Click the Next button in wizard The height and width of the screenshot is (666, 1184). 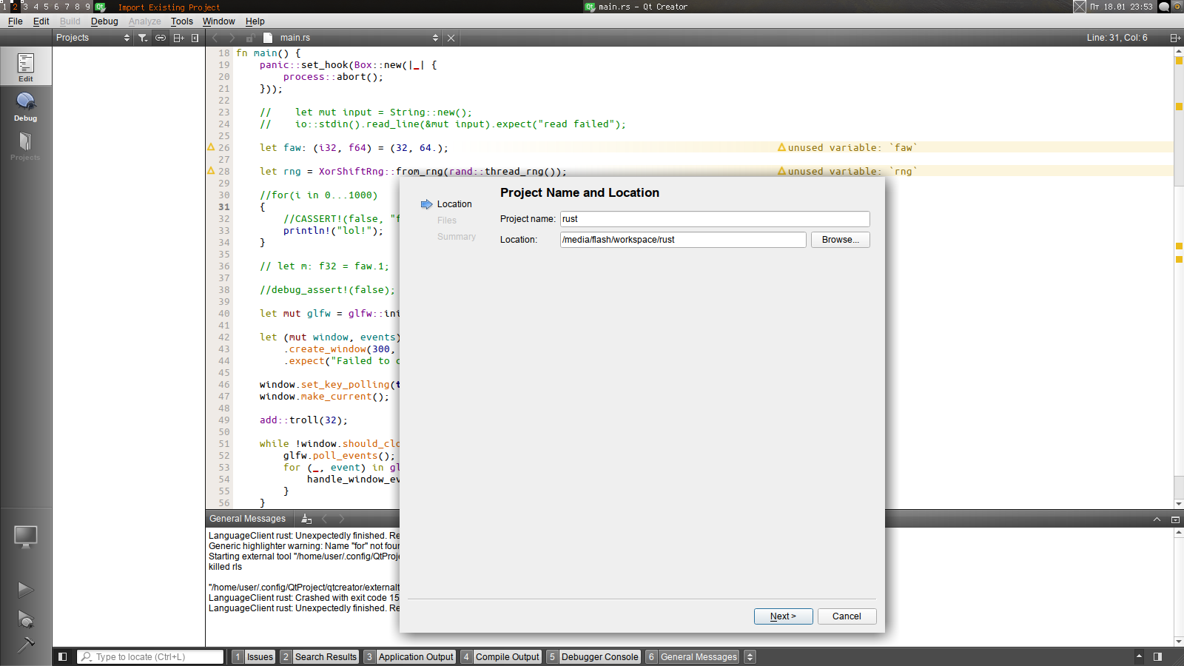coord(783,616)
